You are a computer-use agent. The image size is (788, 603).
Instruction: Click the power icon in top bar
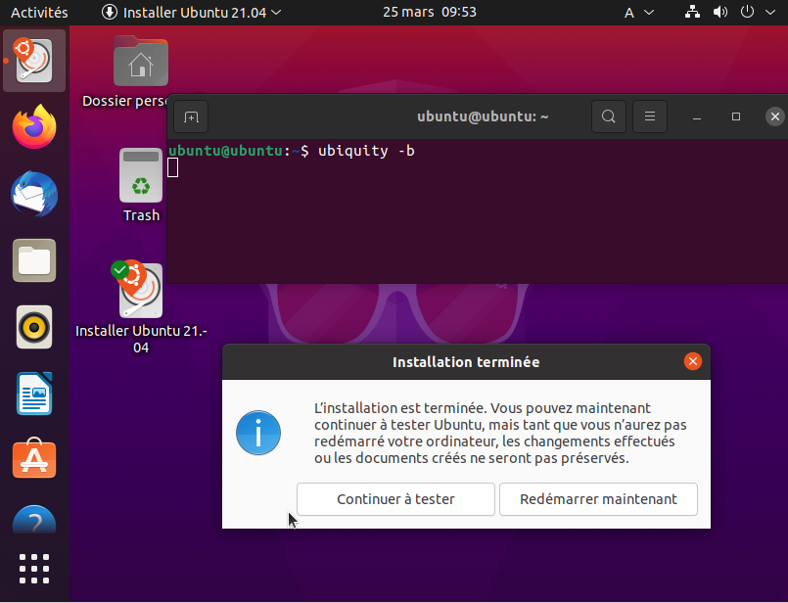point(747,12)
